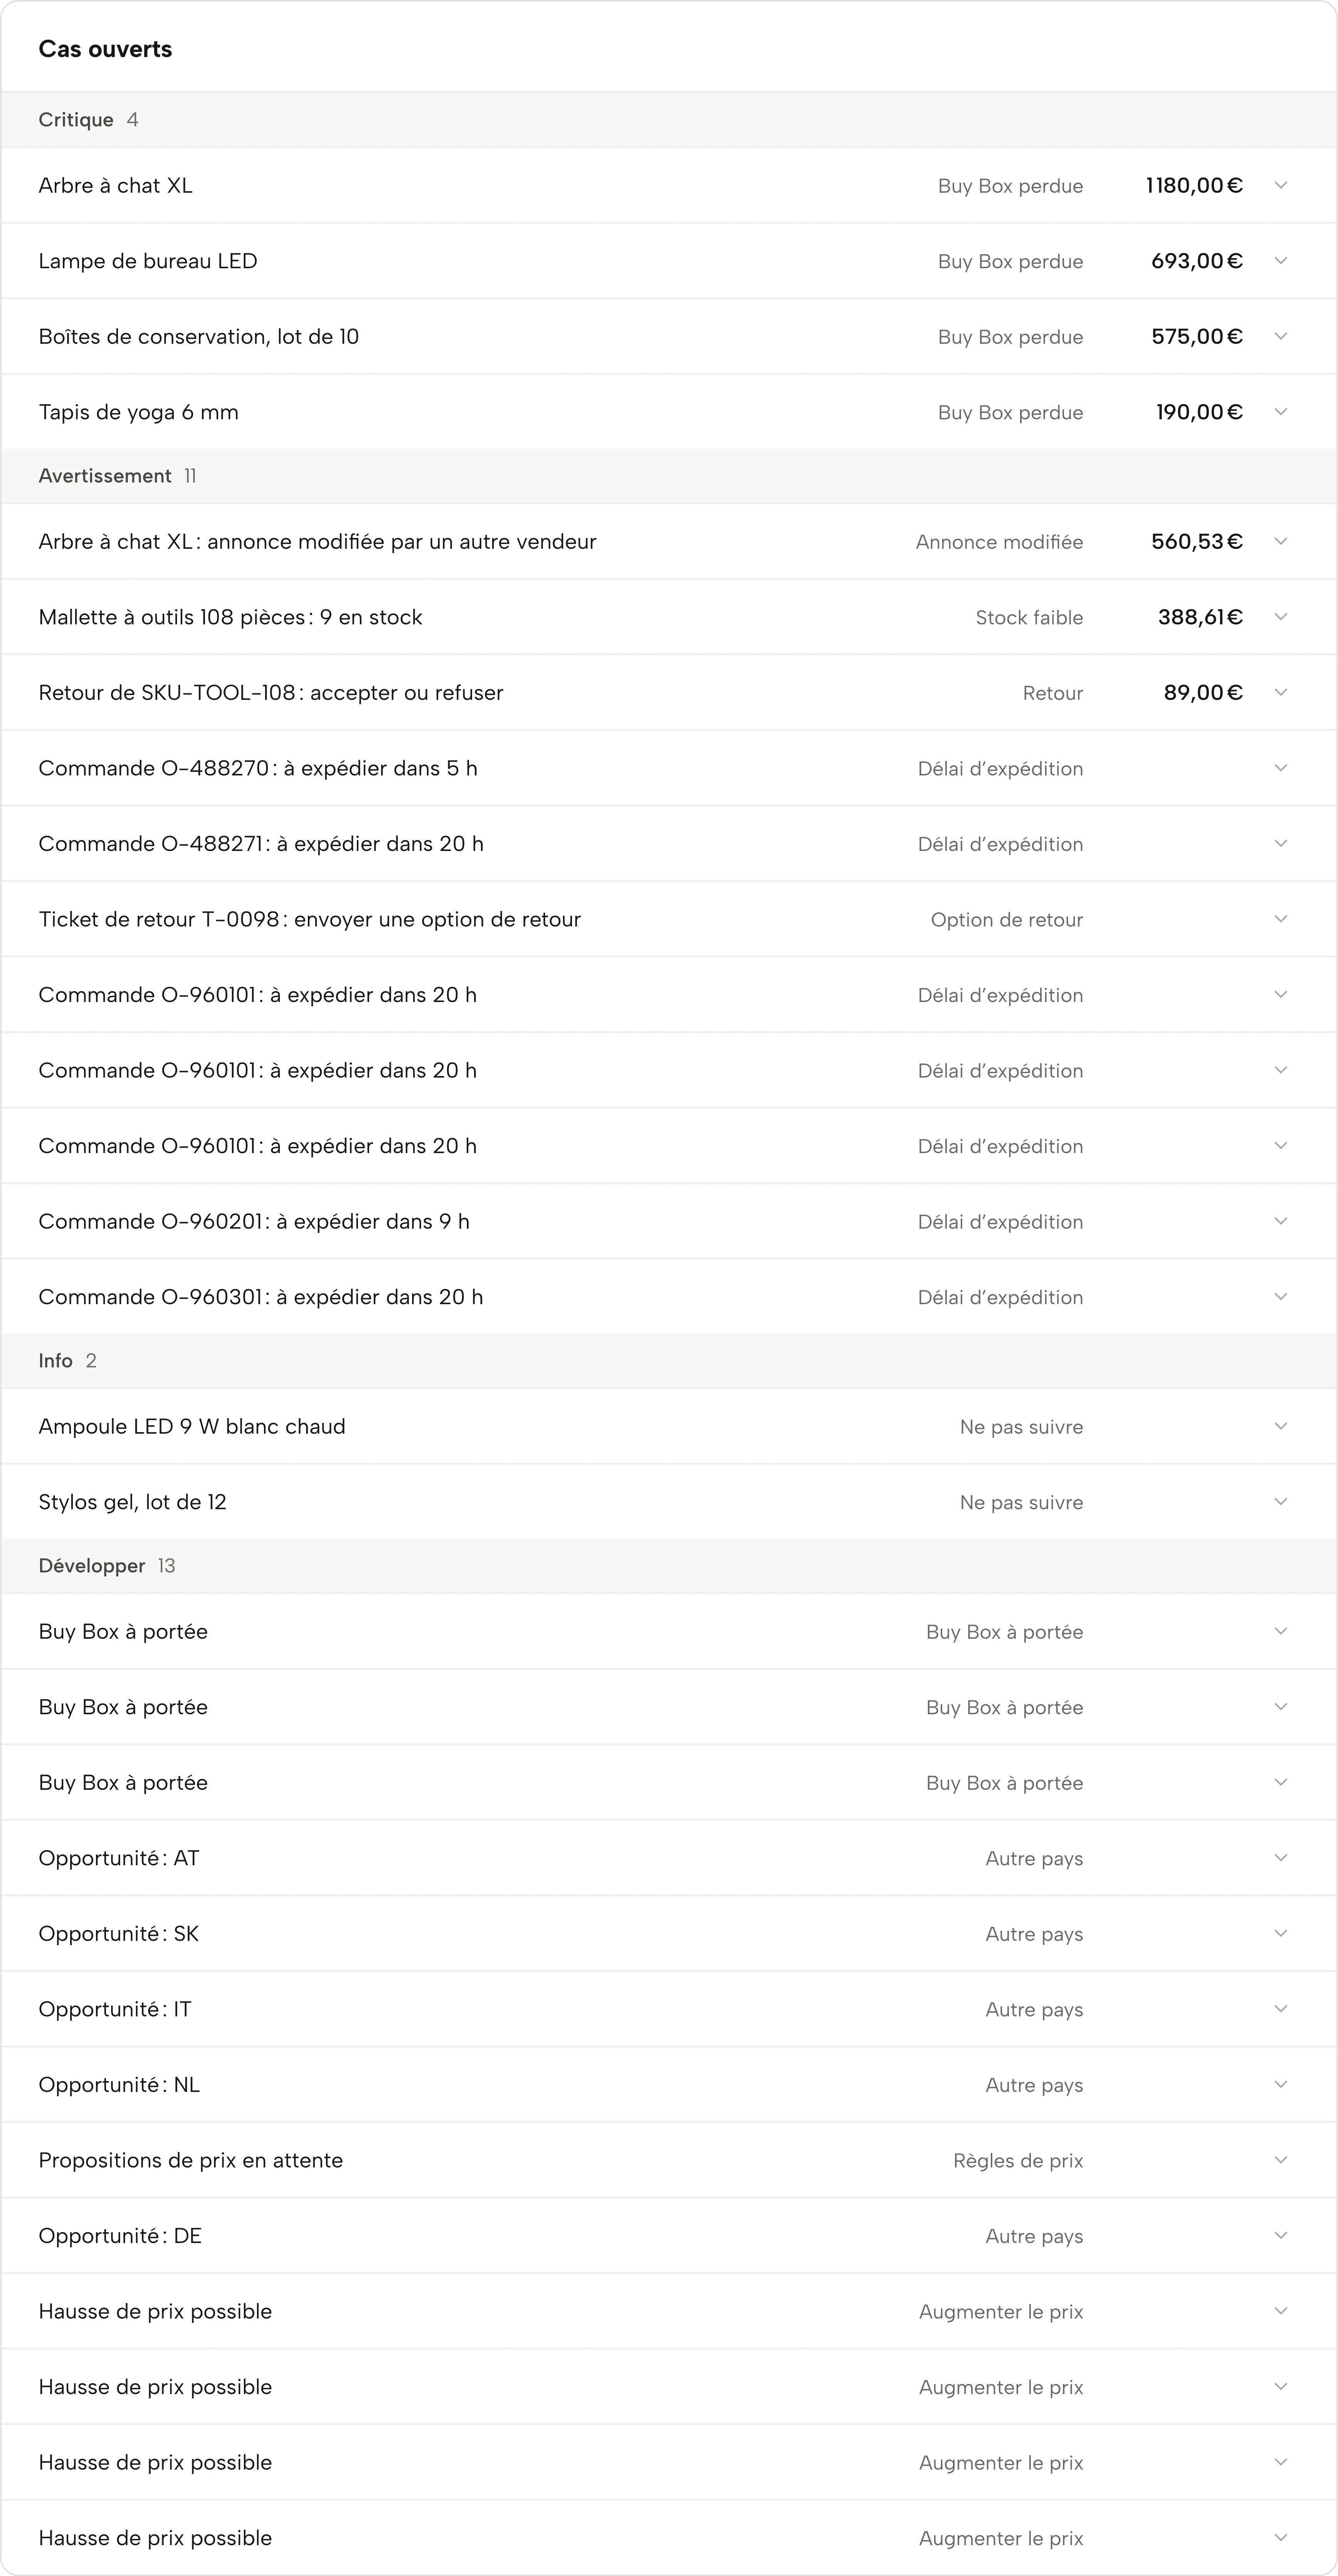Screen dimensions: 1338x2576
Task: Expand the Arbre à chat XL Buy Box row chevron
Action: point(1280,185)
